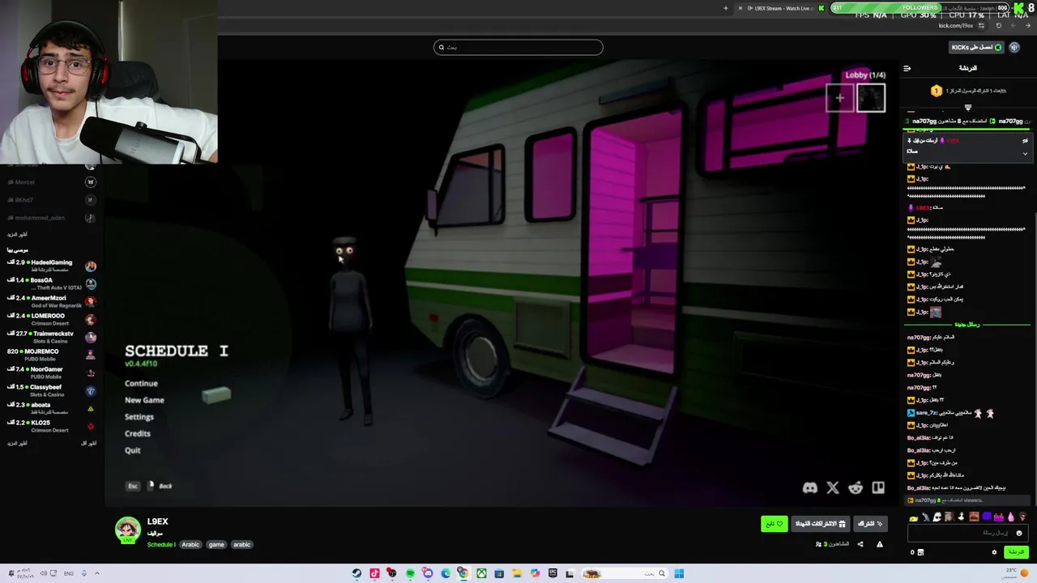Screen dimensions: 1037x583
Task: Reload the page with the browser refresh icon
Action: [999, 25]
